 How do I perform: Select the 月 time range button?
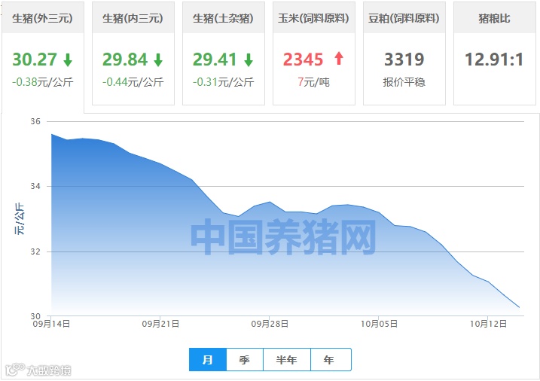208,360
